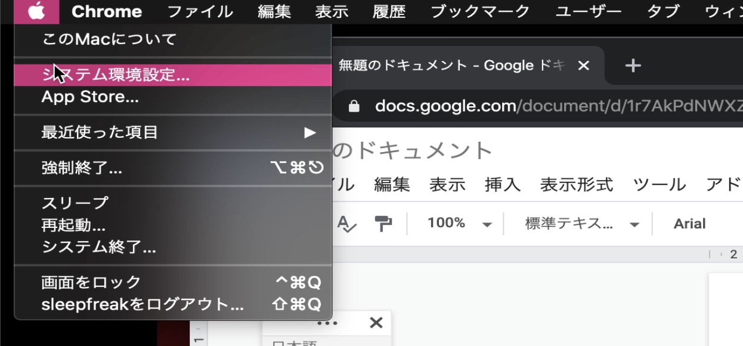Open the Docs 挿入 menu

503,185
